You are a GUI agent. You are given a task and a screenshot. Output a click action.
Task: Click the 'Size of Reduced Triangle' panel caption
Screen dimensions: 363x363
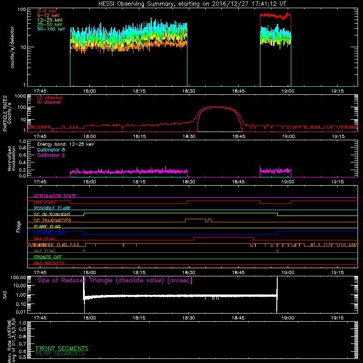pyautogui.click(x=115, y=280)
